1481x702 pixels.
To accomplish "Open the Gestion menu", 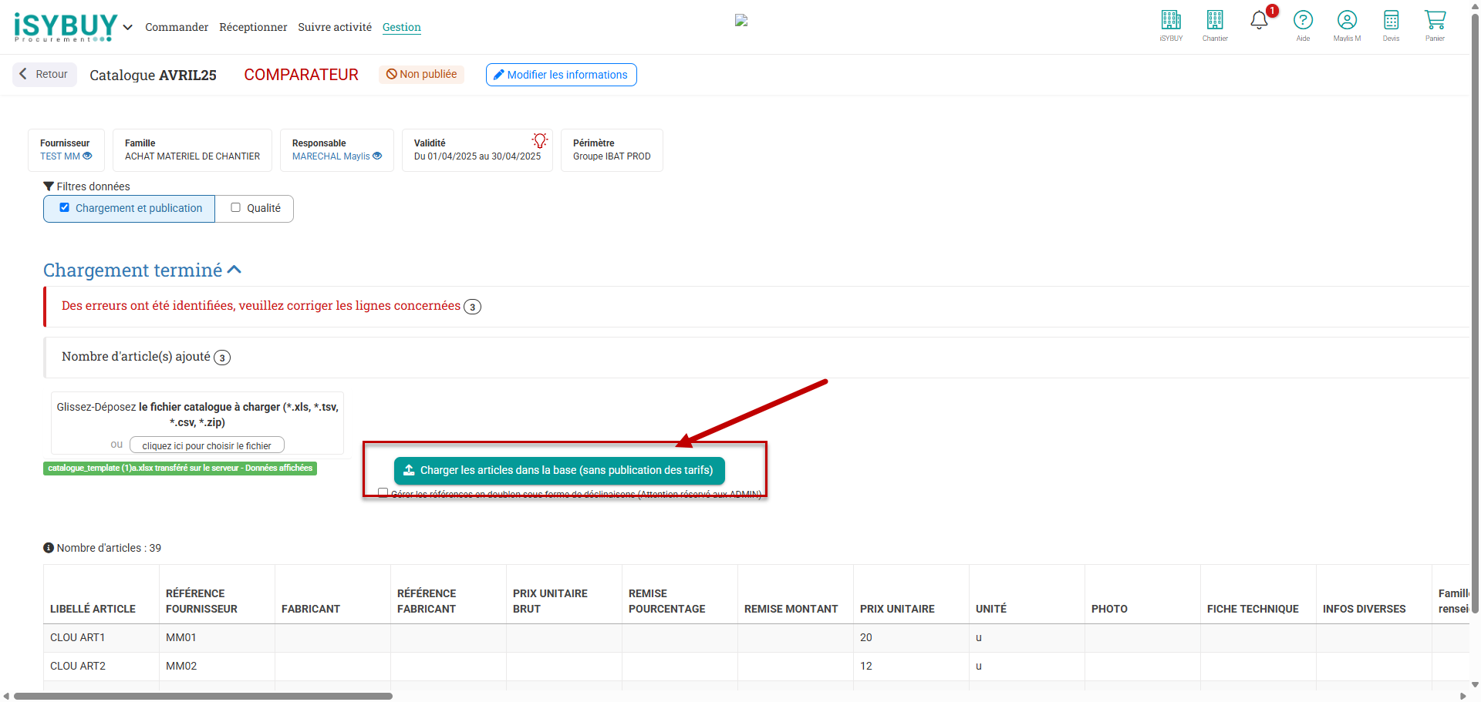I will coord(402,27).
